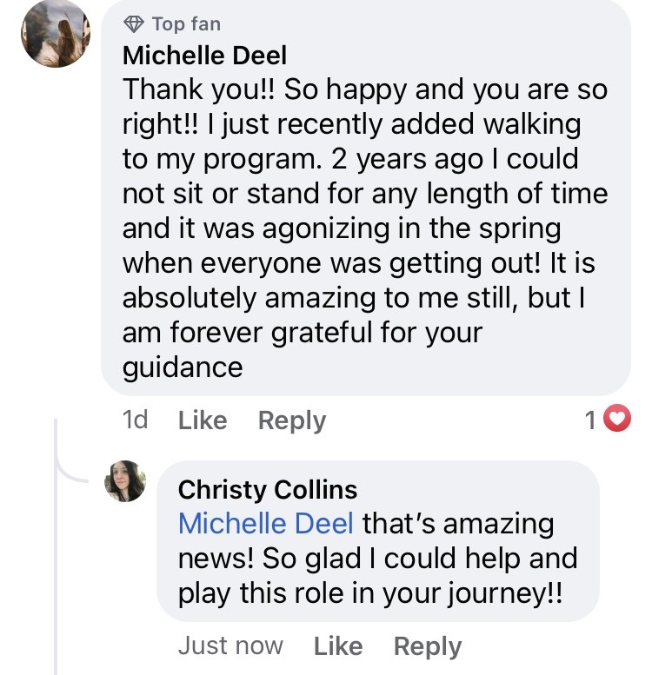The height and width of the screenshot is (675, 652).
Task: Open Christy Collins' profile from her name
Action: tap(267, 490)
